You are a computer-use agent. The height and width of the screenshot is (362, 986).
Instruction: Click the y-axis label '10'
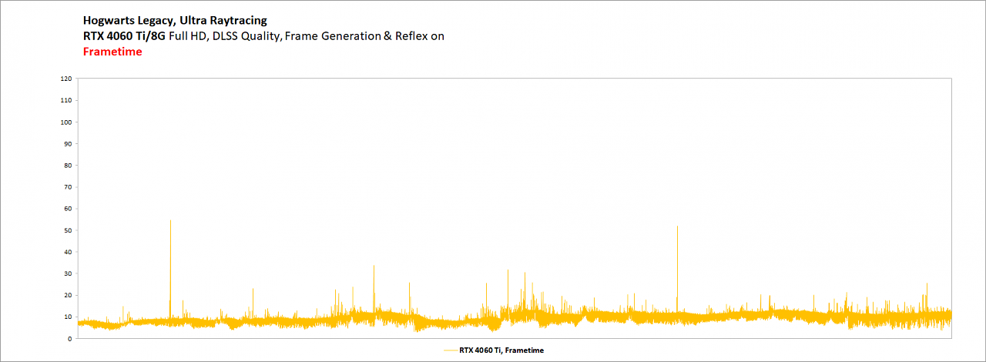pyautogui.click(x=68, y=317)
